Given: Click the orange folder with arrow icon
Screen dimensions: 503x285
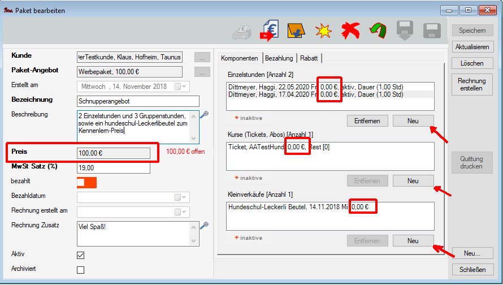Looking at the screenshot, I should [x=295, y=31].
